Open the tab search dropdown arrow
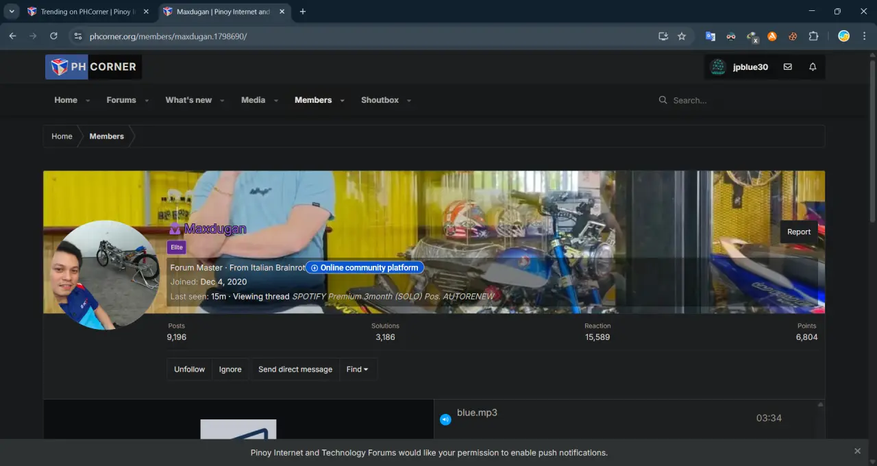Viewport: 877px width, 466px height. (x=12, y=12)
